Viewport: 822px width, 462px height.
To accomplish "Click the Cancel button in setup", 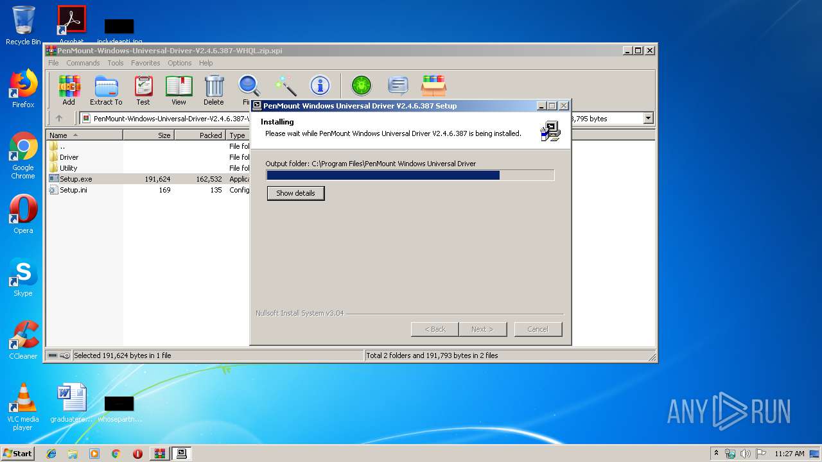I will (x=538, y=329).
